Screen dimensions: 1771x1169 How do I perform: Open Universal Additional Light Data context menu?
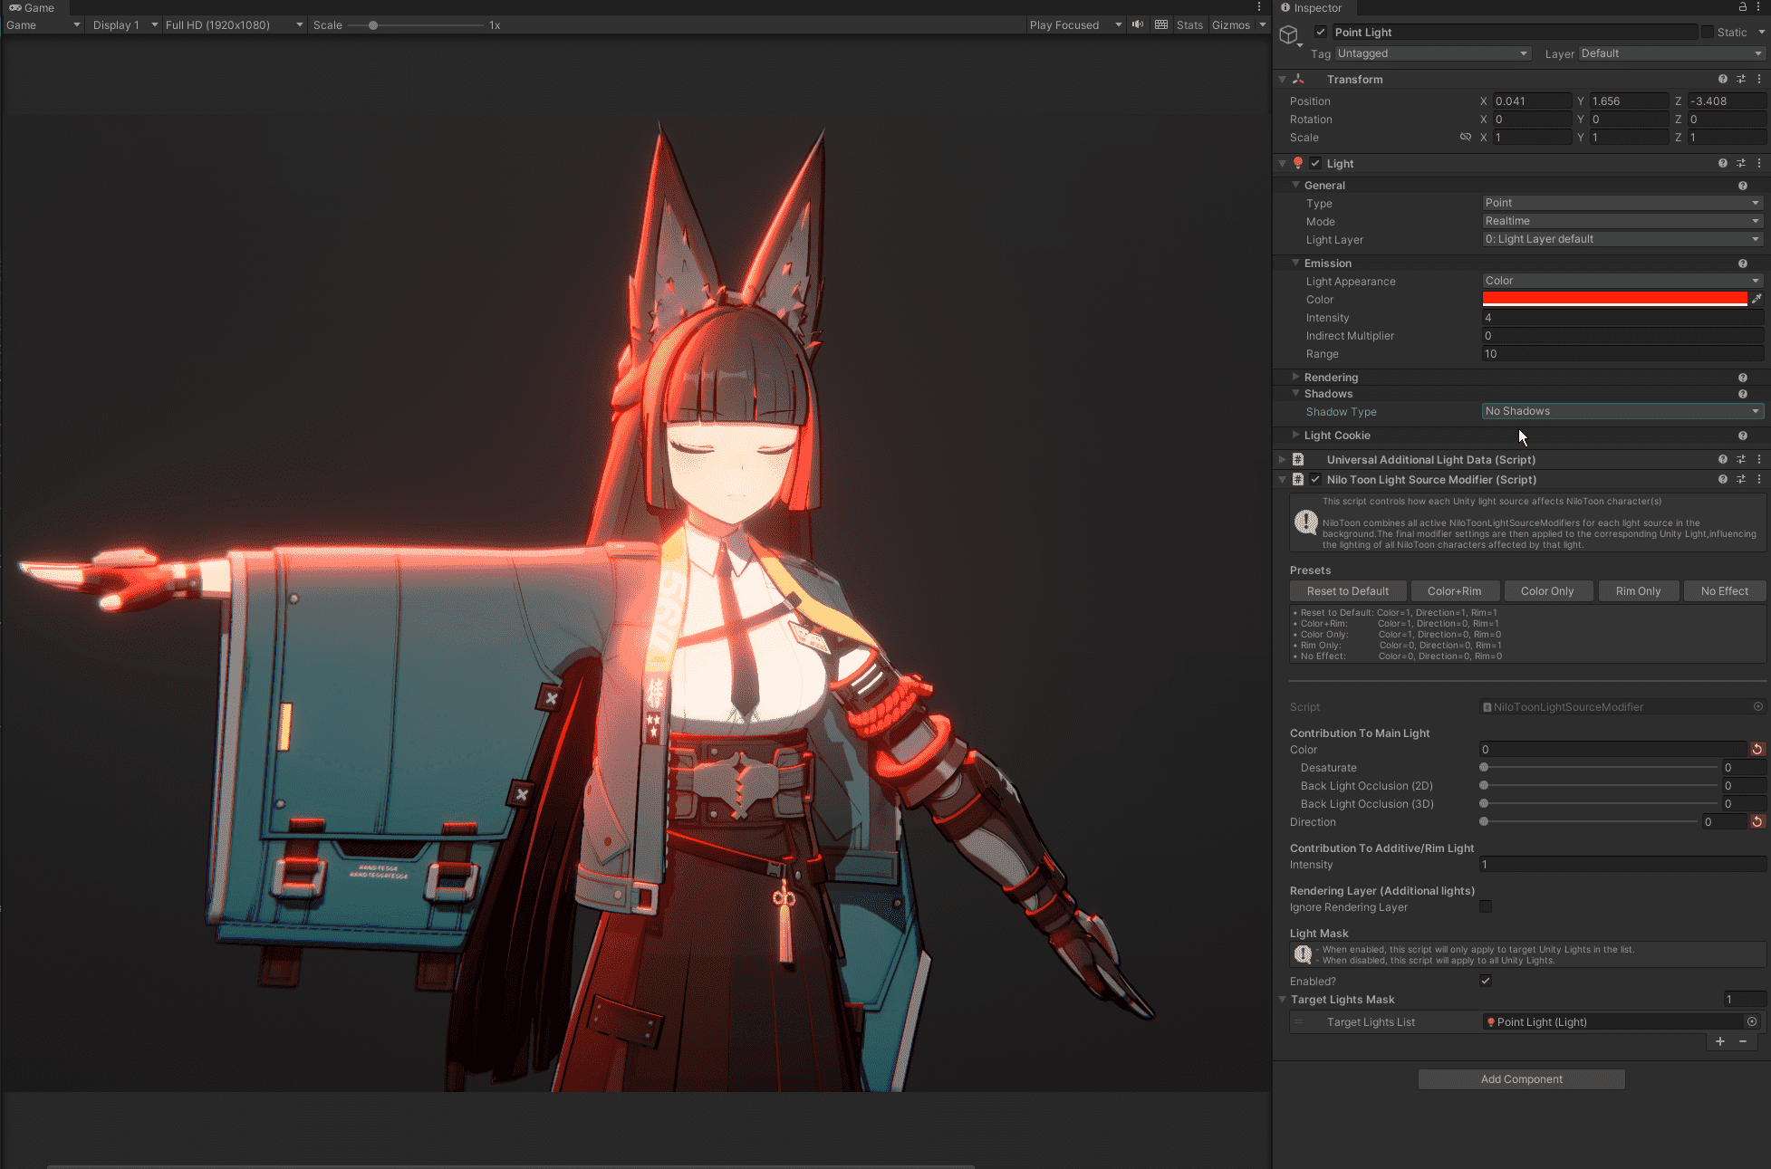pos(1759,460)
